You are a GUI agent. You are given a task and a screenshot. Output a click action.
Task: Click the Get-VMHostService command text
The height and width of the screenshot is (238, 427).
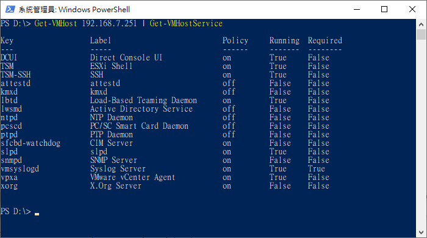[186, 23]
